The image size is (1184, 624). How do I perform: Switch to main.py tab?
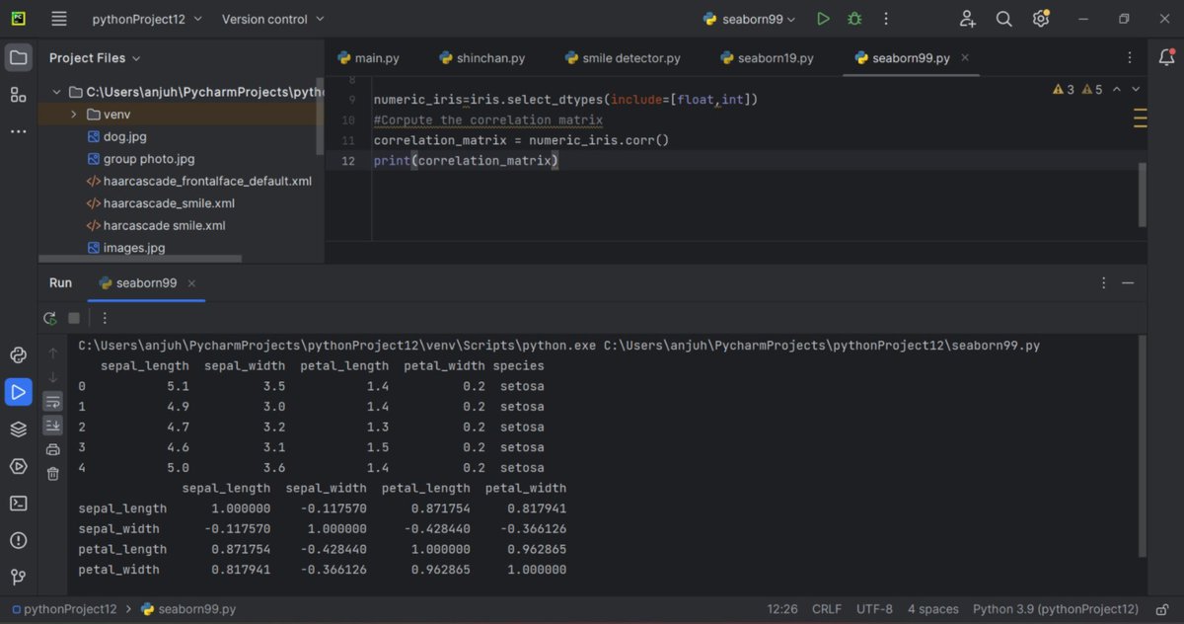(368, 58)
